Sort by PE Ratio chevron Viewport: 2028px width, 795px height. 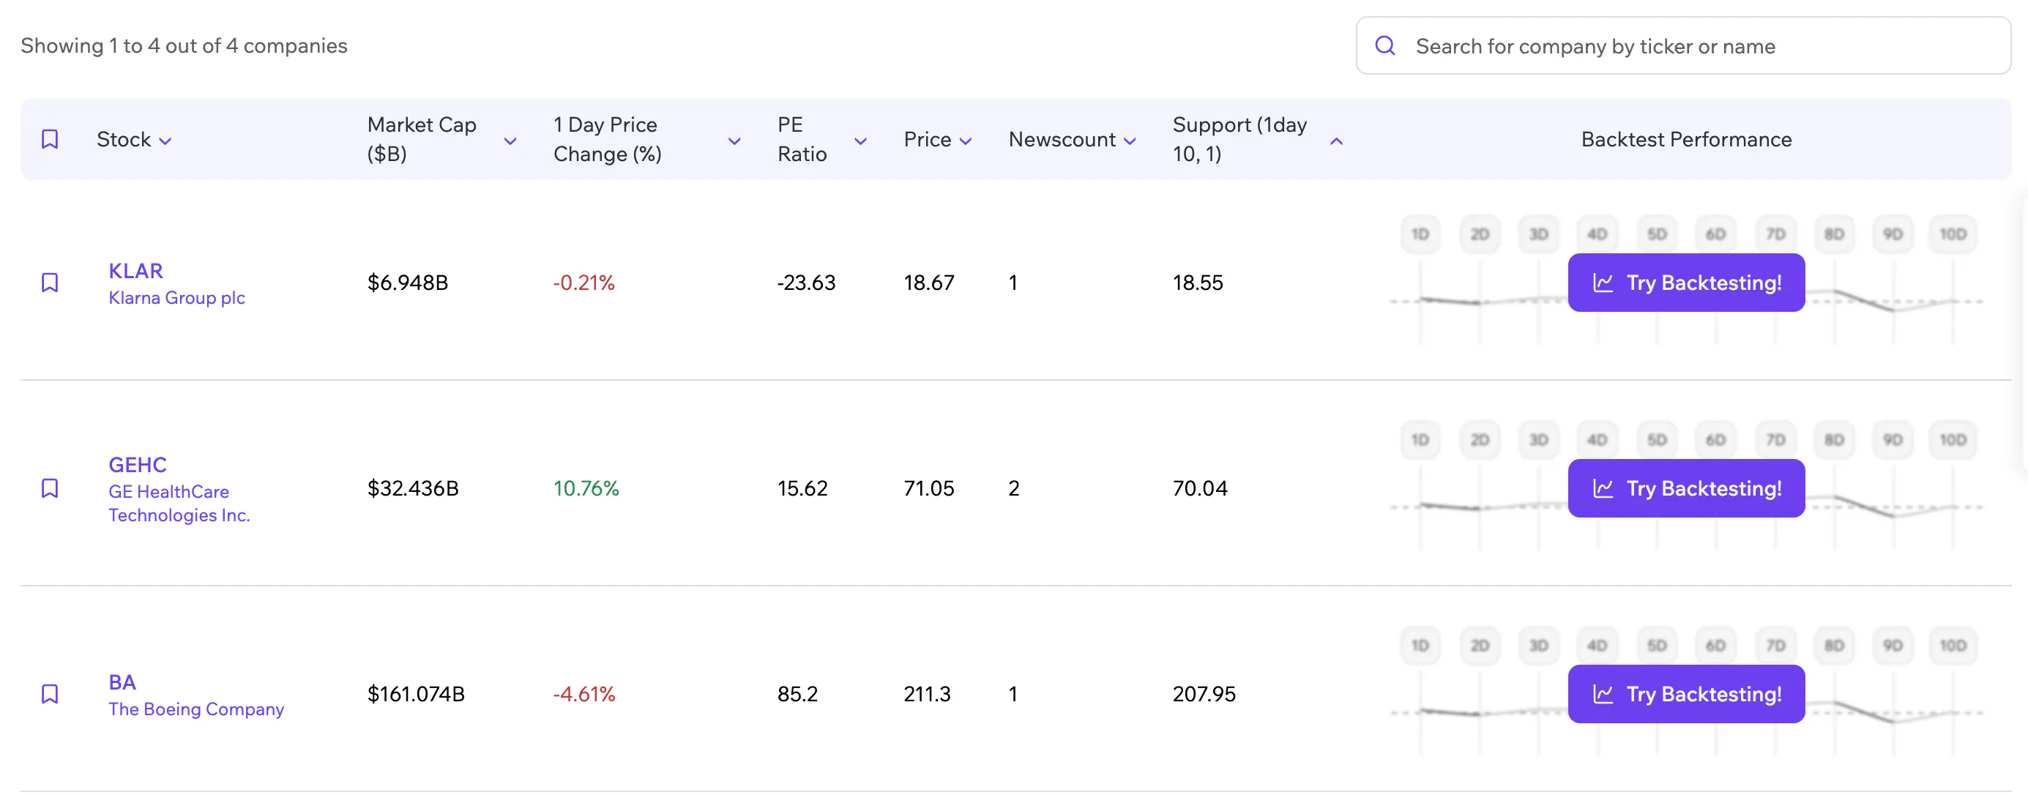click(860, 141)
